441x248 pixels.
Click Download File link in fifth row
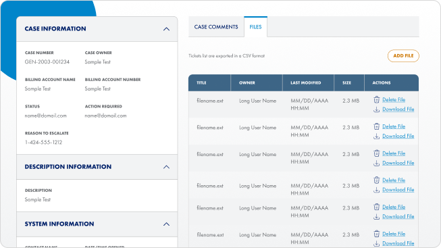coord(398,216)
